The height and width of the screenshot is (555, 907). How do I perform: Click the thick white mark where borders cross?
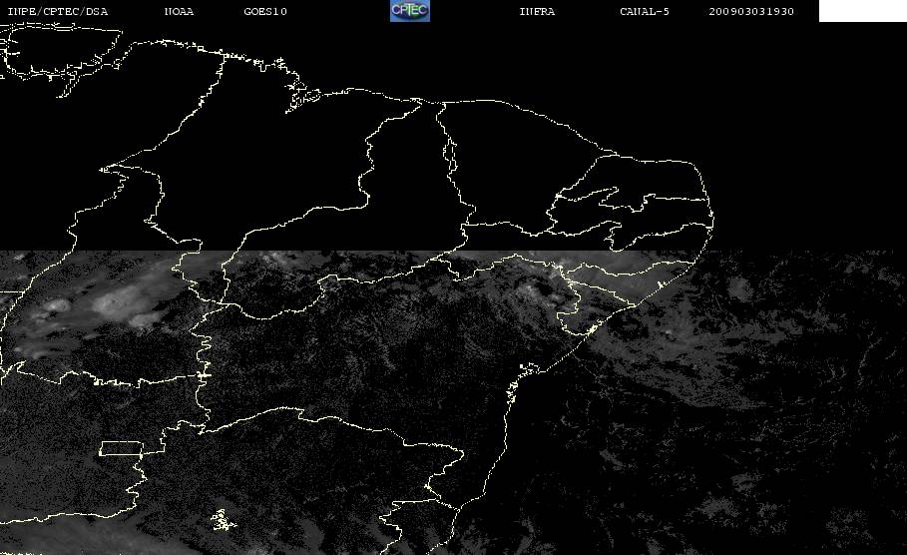203,375
